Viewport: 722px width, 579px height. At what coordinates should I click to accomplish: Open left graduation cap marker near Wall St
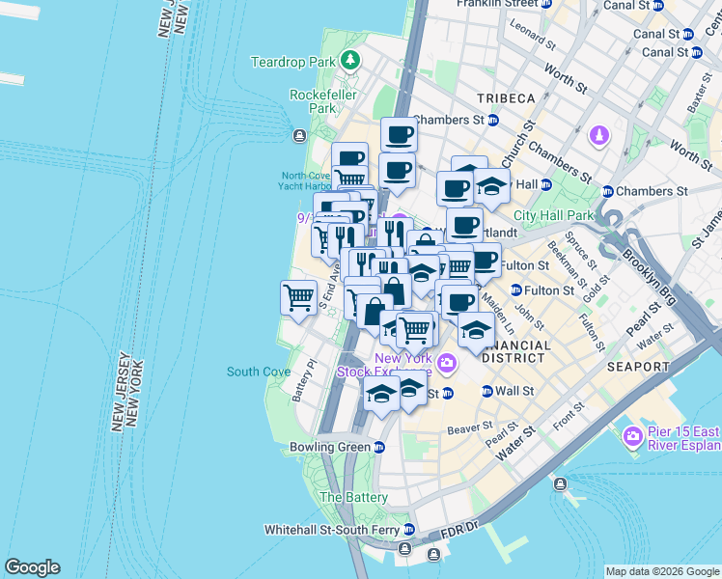tap(381, 394)
